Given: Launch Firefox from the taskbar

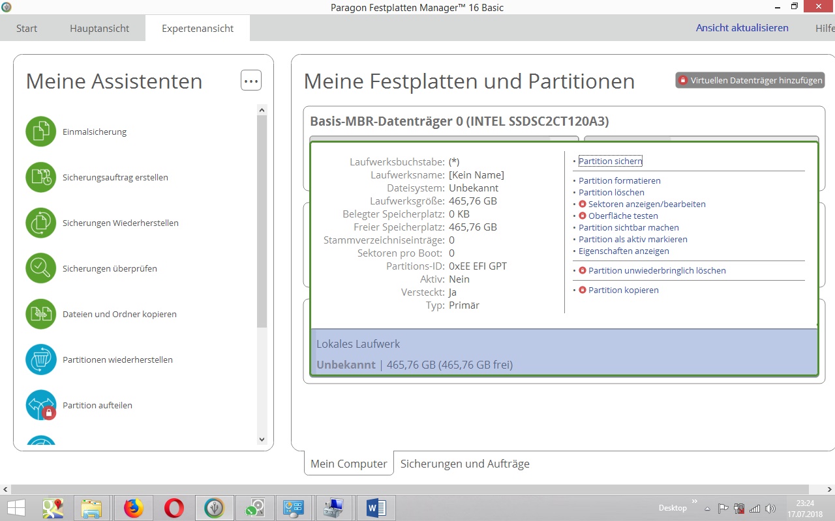Looking at the screenshot, I should (134, 508).
